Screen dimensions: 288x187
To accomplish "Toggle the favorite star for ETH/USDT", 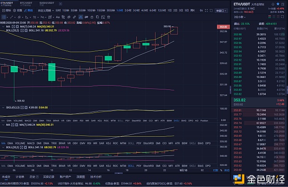I will point(278,4).
